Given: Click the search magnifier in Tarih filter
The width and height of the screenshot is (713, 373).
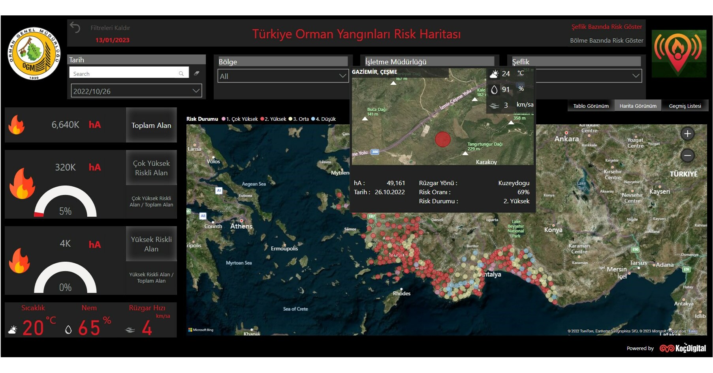Looking at the screenshot, I should (181, 73).
